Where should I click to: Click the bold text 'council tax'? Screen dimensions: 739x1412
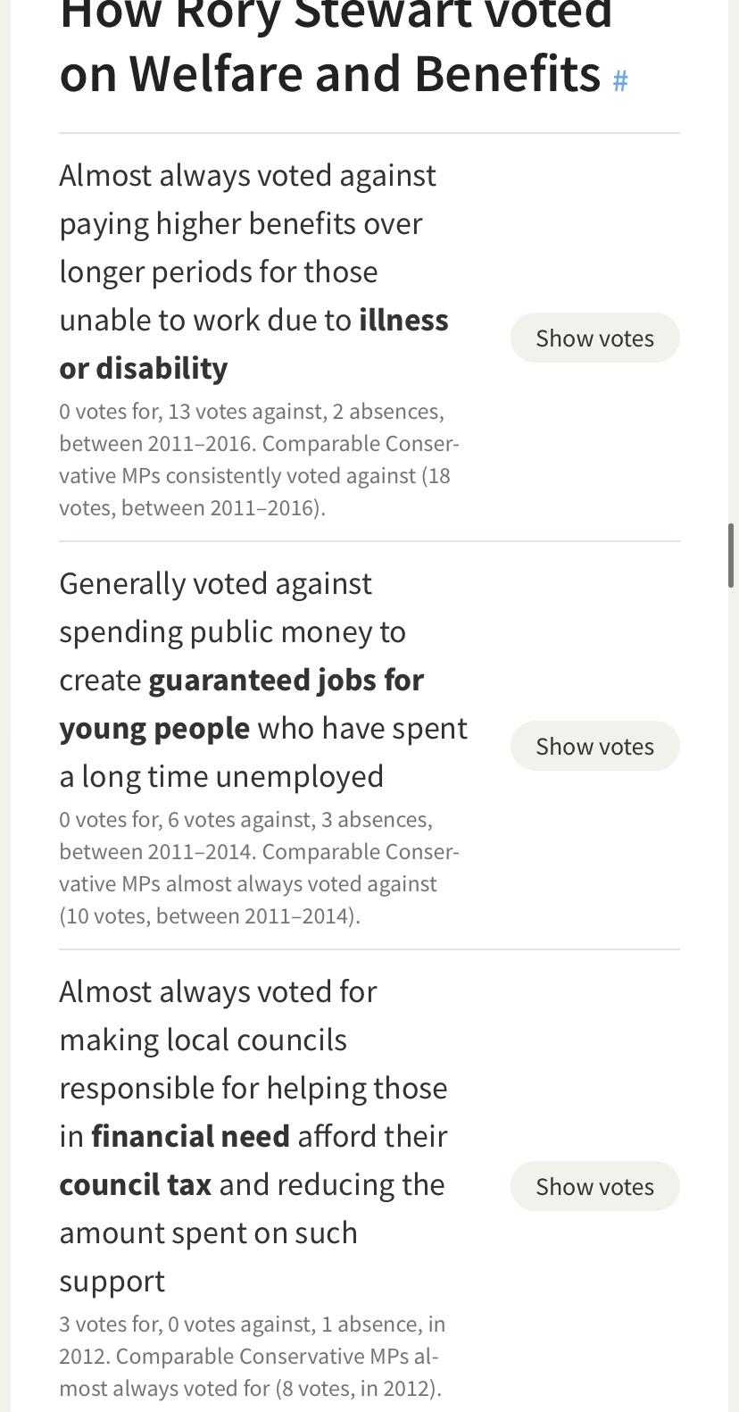coord(135,1184)
